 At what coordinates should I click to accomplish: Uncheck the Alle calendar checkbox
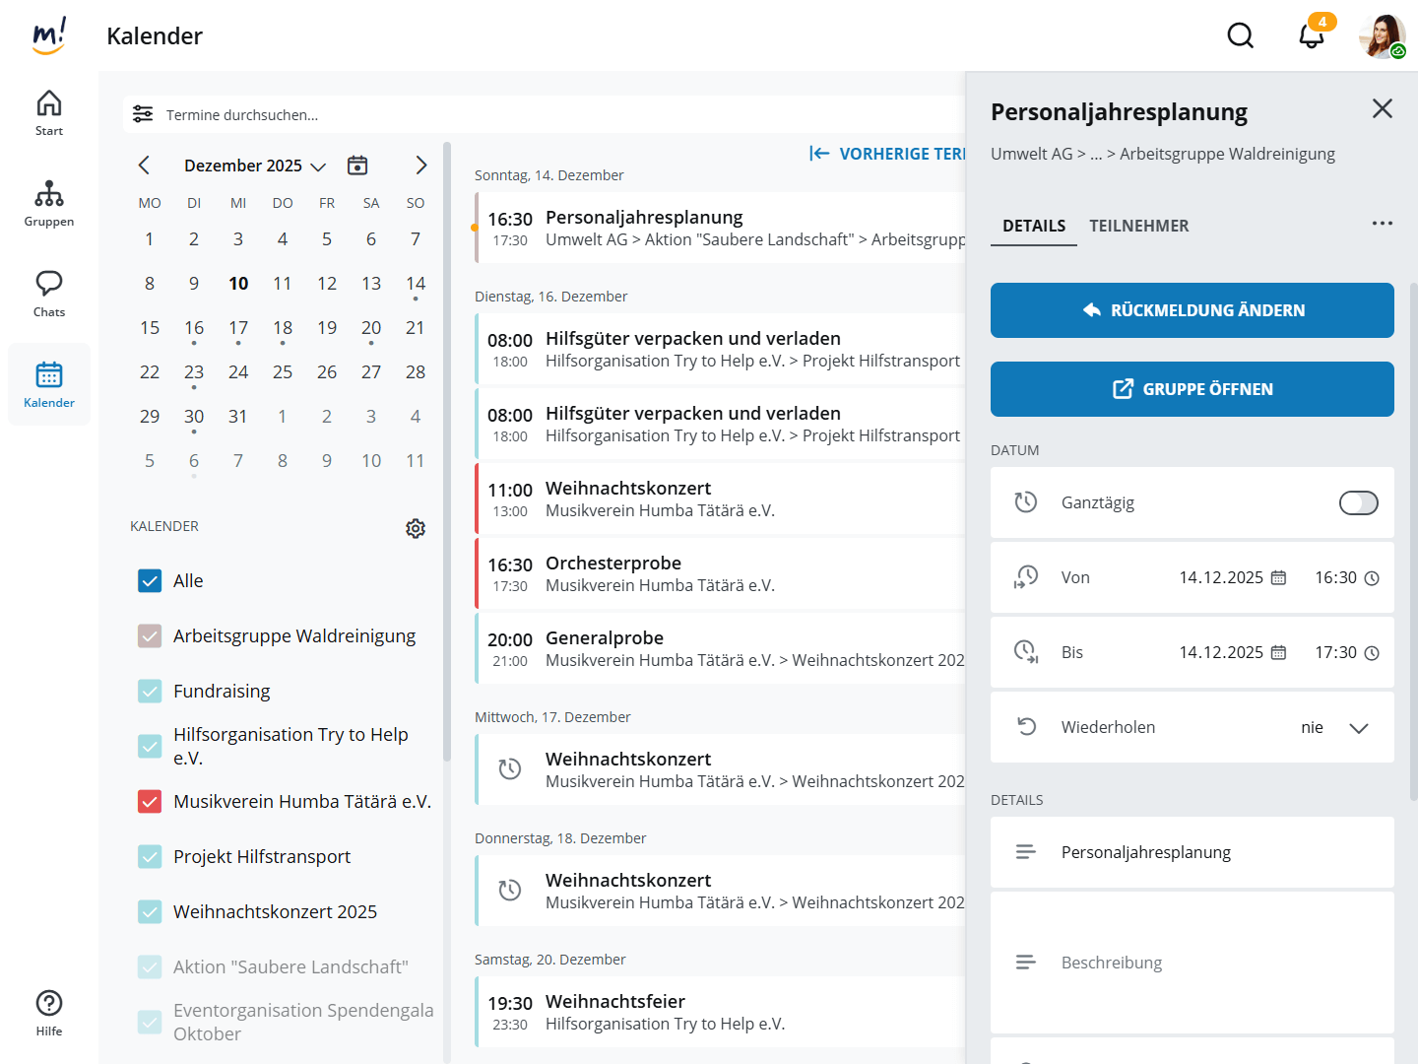click(x=150, y=581)
